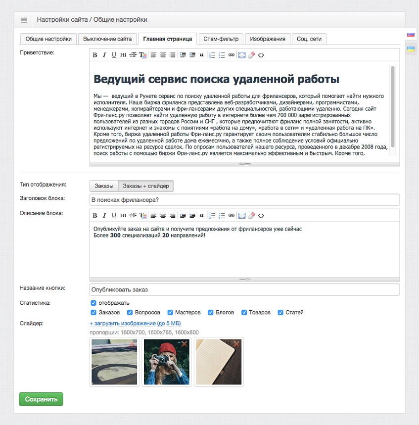Apply H1 heading in the block description editor
This screenshot has width=419, height=425.
[x=123, y=216]
